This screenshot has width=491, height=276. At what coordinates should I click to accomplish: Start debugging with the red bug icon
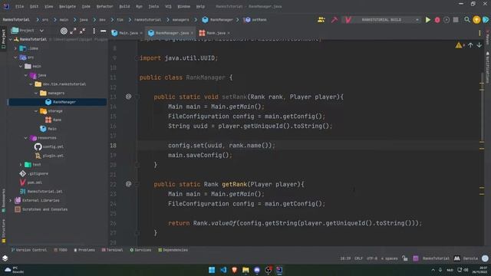point(437,20)
